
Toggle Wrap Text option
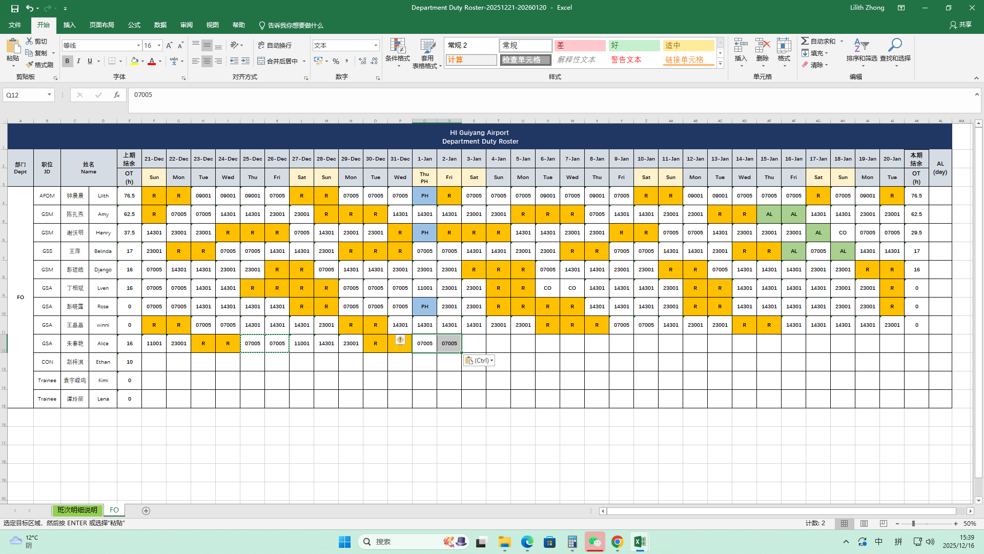(x=275, y=45)
